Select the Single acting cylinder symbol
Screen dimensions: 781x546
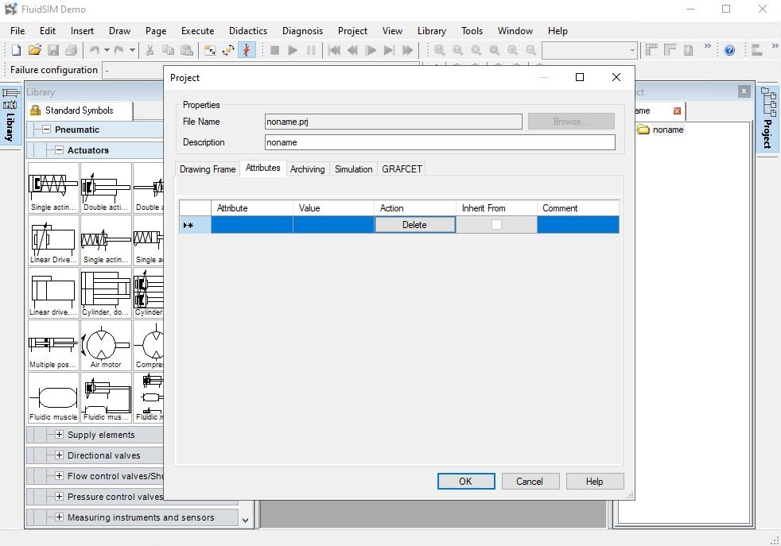tap(53, 188)
